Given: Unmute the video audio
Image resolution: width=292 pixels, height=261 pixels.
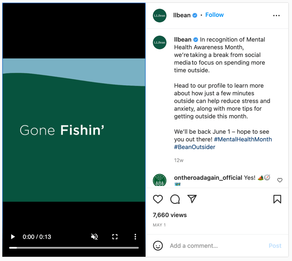Looking at the screenshot, I should click(x=94, y=237).
